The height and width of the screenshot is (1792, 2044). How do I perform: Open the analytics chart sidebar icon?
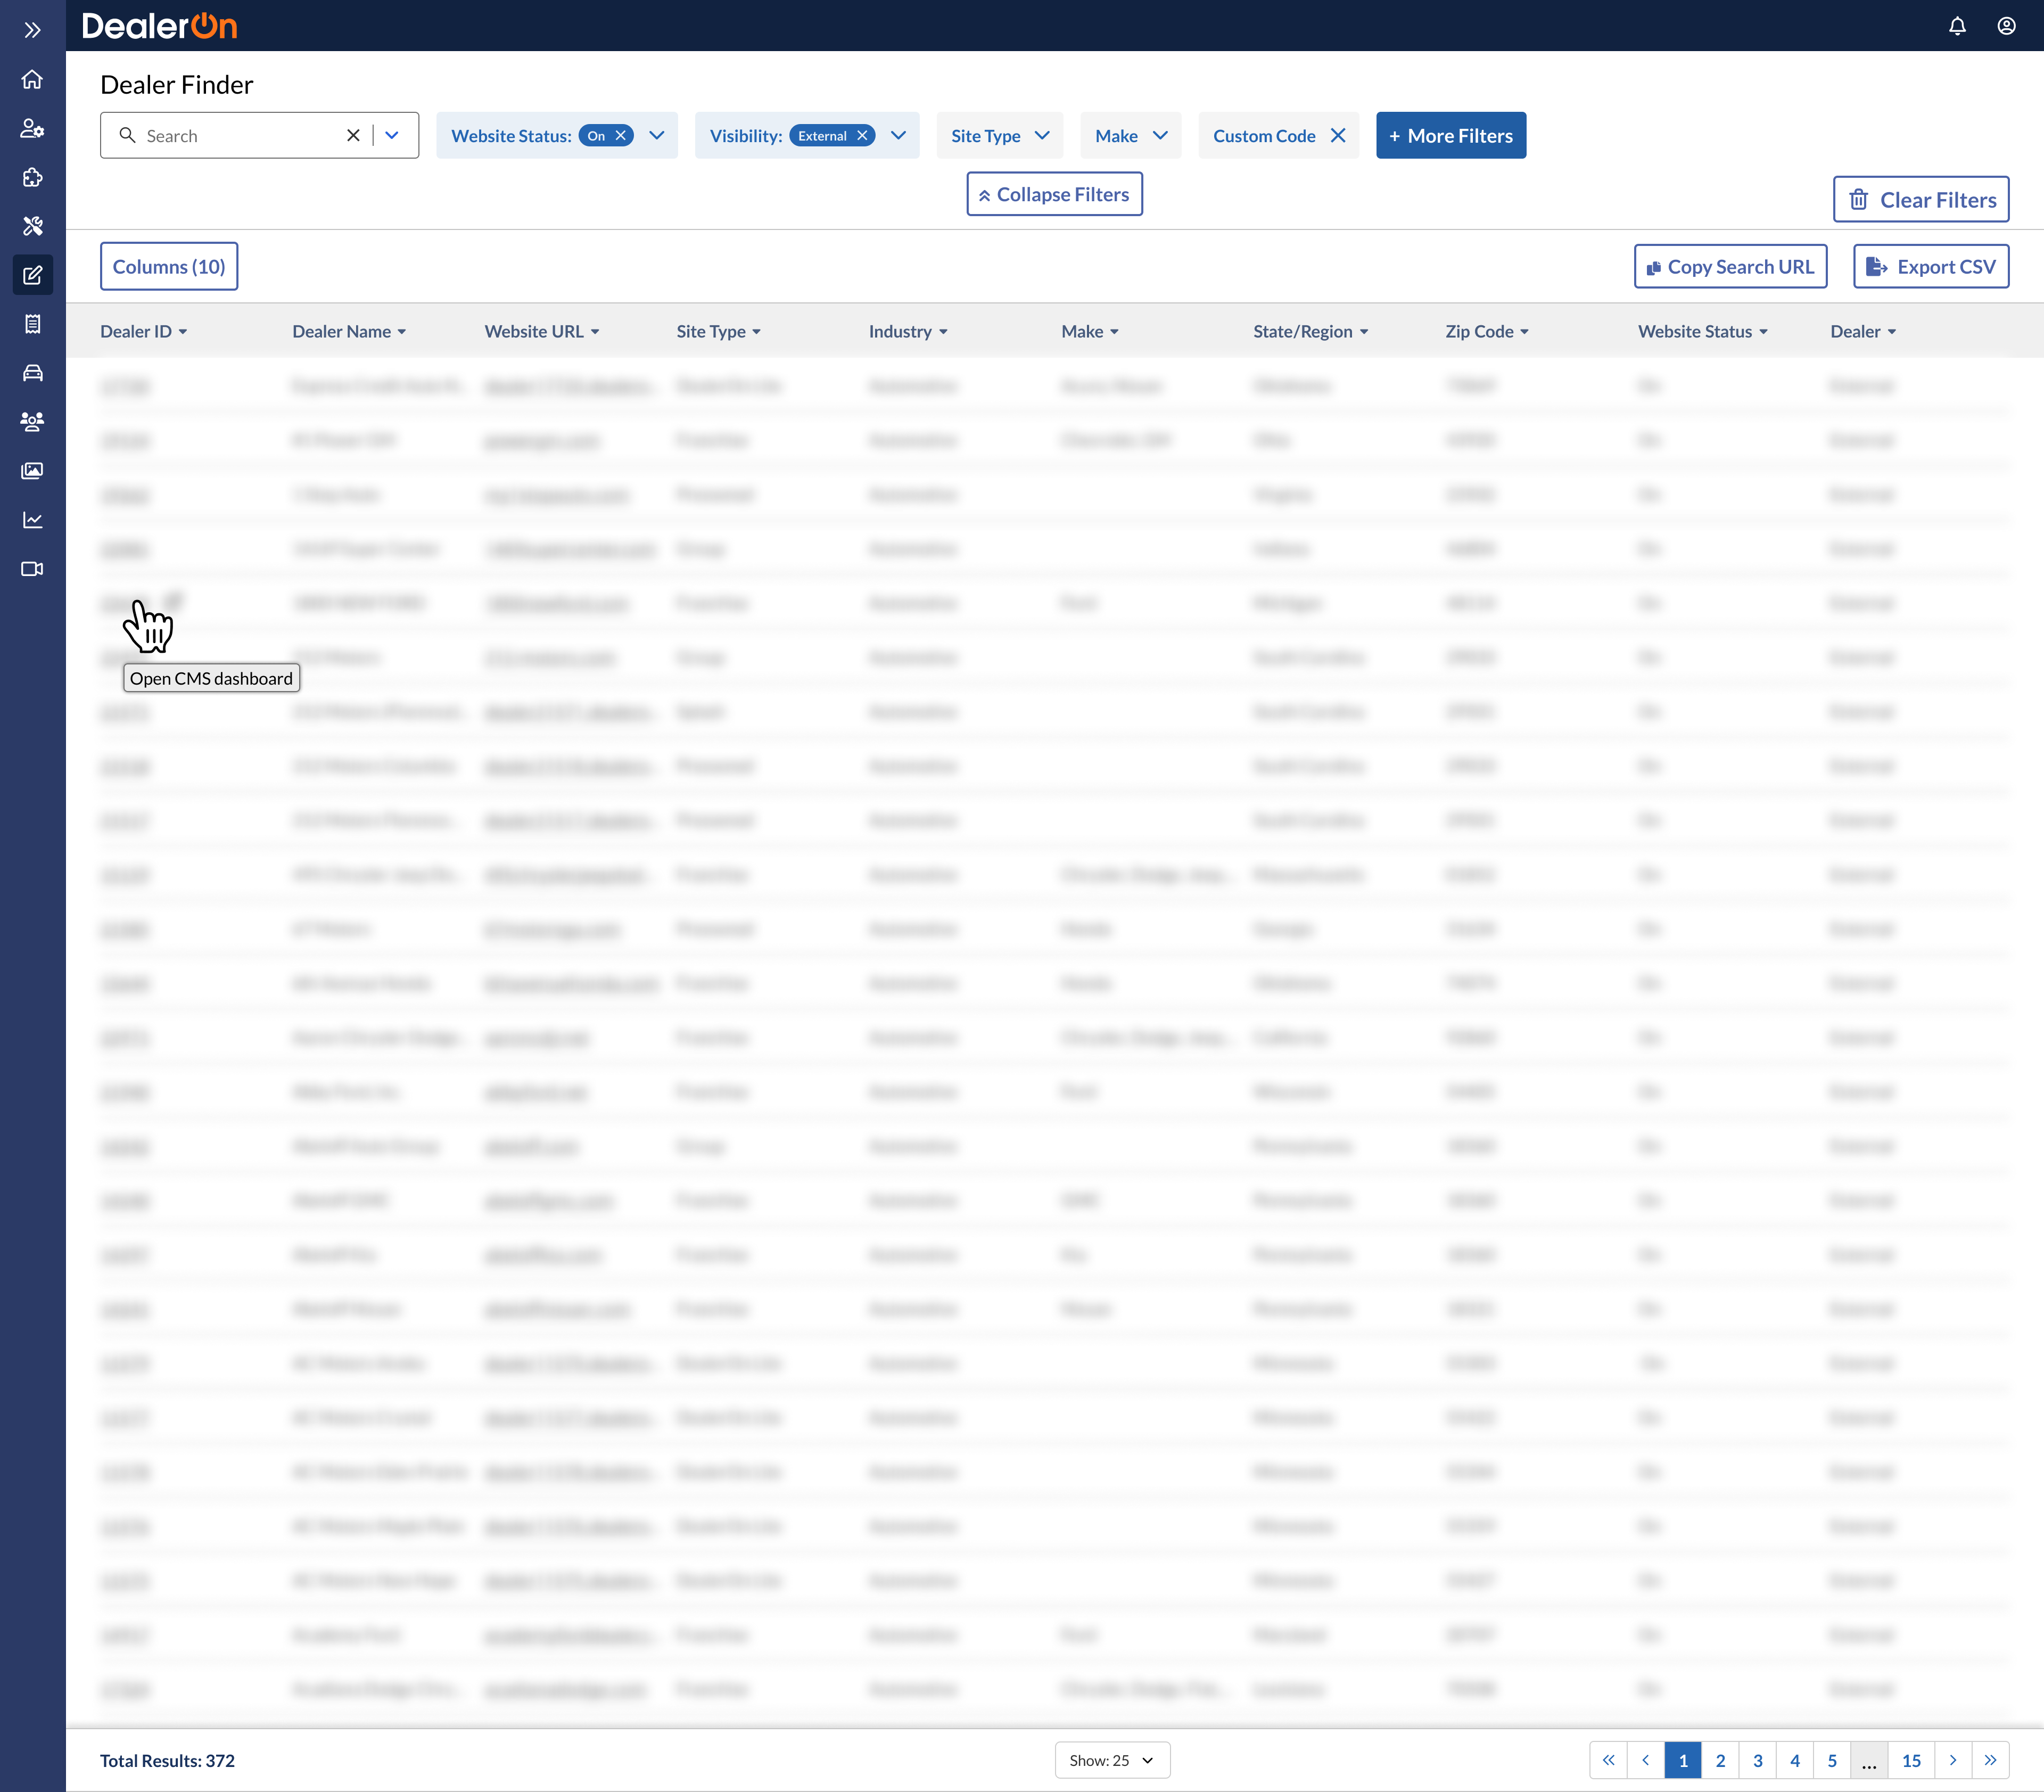tap(32, 520)
